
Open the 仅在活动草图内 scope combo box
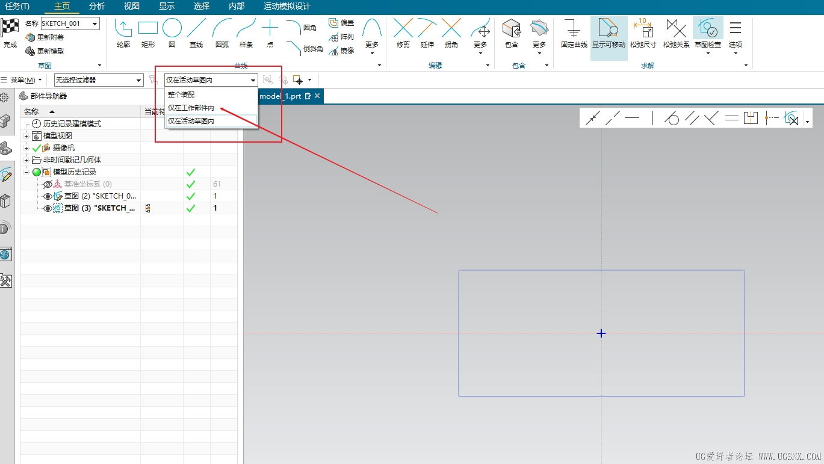[x=211, y=80]
